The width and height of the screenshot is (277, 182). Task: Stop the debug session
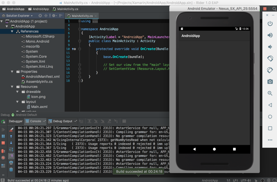(3, 143)
